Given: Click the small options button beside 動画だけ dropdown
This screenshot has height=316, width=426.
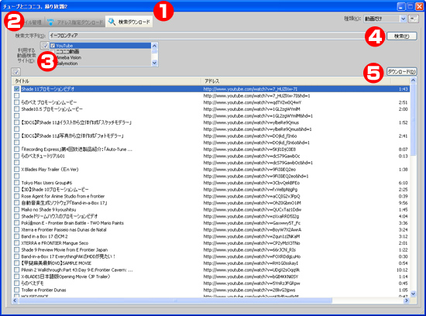Looking at the screenshot, I should (x=414, y=19).
